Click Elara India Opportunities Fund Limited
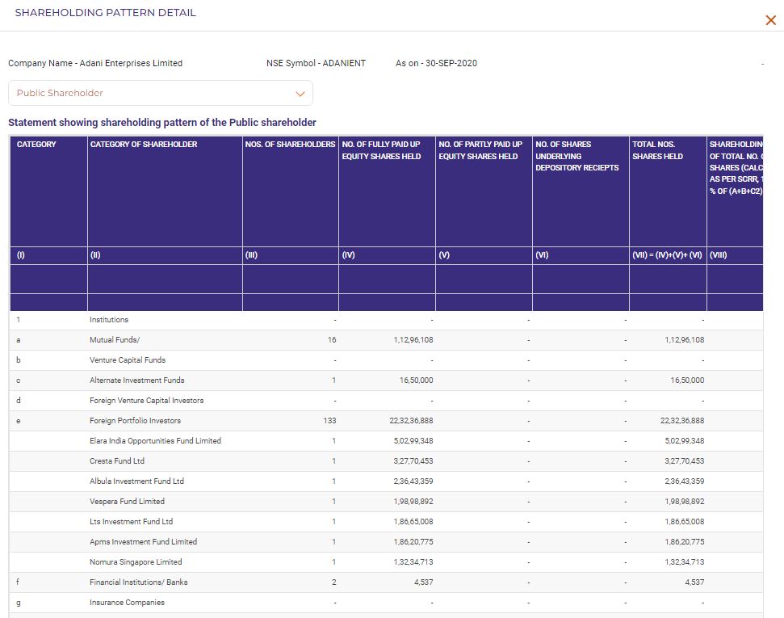The width and height of the screenshot is (784, 618). pos(155,441)
